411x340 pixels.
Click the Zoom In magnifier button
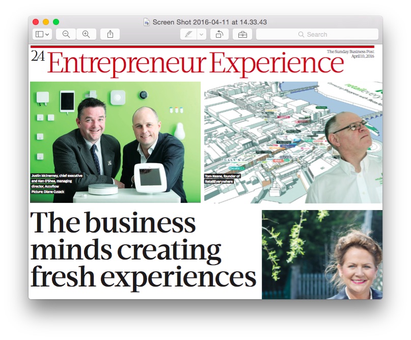[86, 34]
